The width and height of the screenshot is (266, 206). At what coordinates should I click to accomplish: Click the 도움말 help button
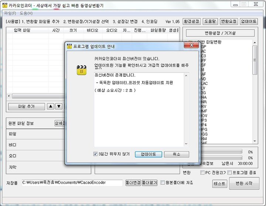click(x=210, y=21)
